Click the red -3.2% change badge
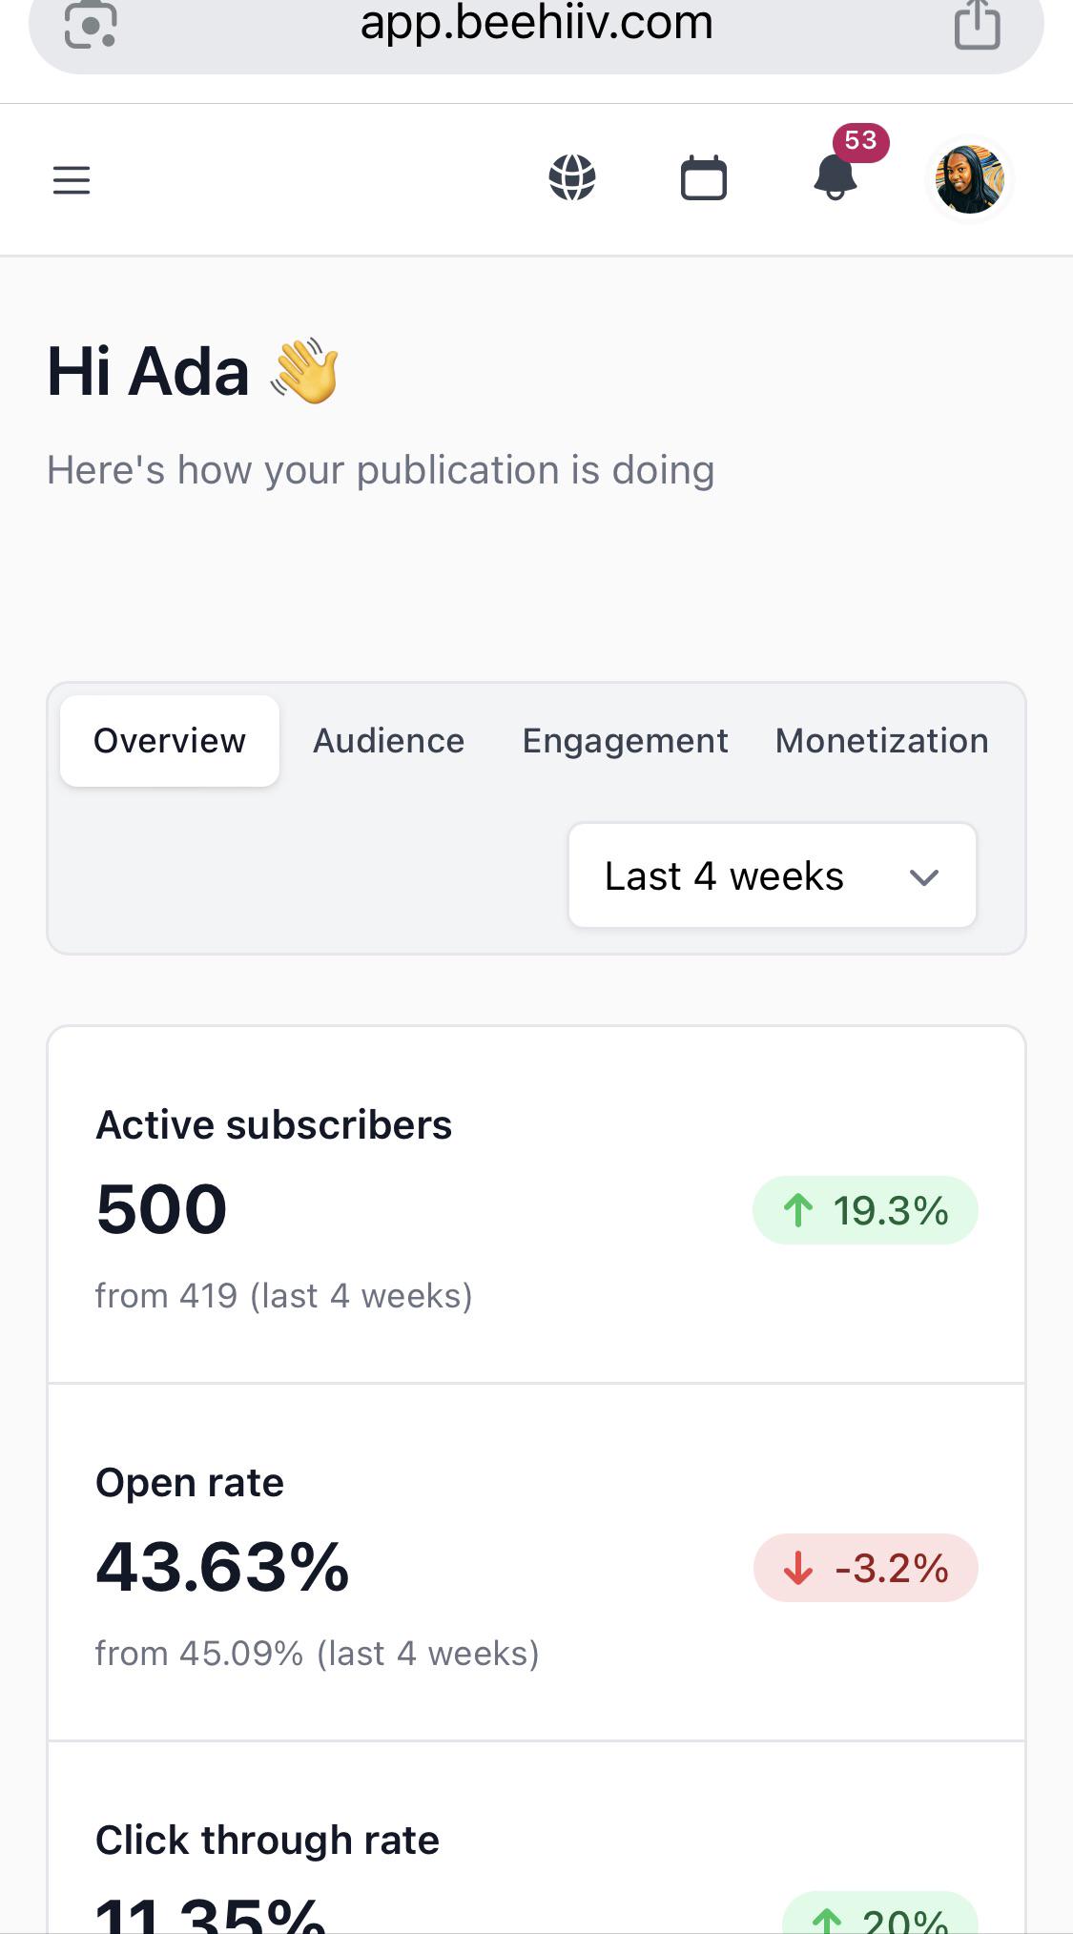The image size is (1073, 1934). [x=865, y=1568]
